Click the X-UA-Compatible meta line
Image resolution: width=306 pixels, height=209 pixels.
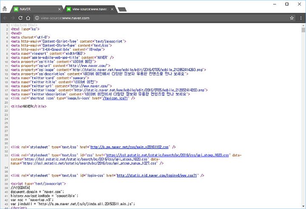pyautogui.click(x=58, y=49)
